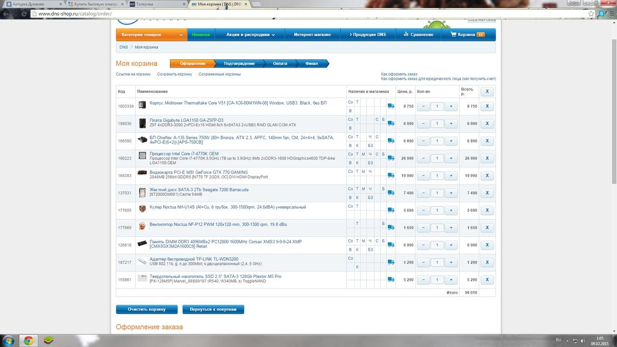Click the delivery truck icon for Gigabyte GA-Z97P-D3
Viewport: 617px width, 347px height.
pyautogui.click(x=391, y=123)
